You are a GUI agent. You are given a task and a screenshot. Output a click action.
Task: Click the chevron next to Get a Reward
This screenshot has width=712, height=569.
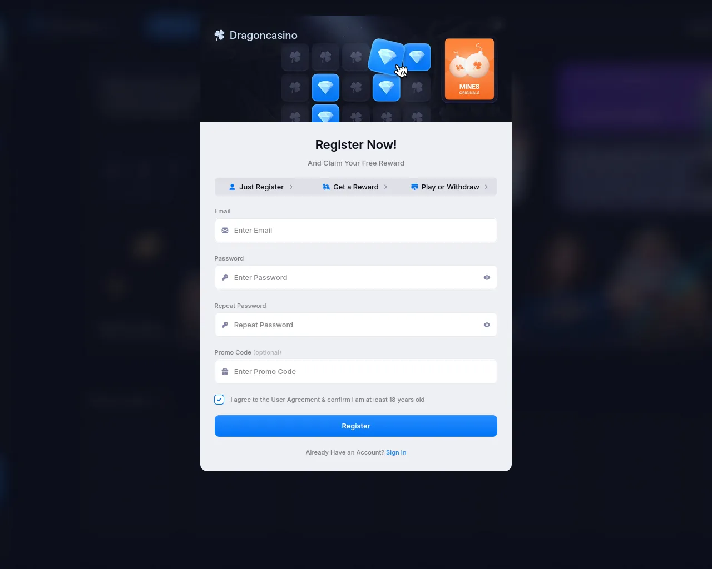pos(385,187)
